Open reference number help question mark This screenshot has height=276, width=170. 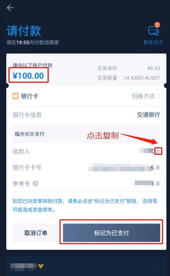pyautogui.click(x=35, y=184)
